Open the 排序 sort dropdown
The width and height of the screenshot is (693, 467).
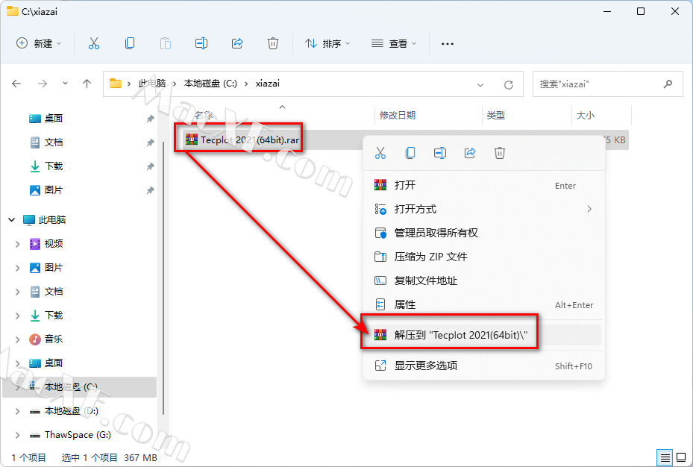327,43
